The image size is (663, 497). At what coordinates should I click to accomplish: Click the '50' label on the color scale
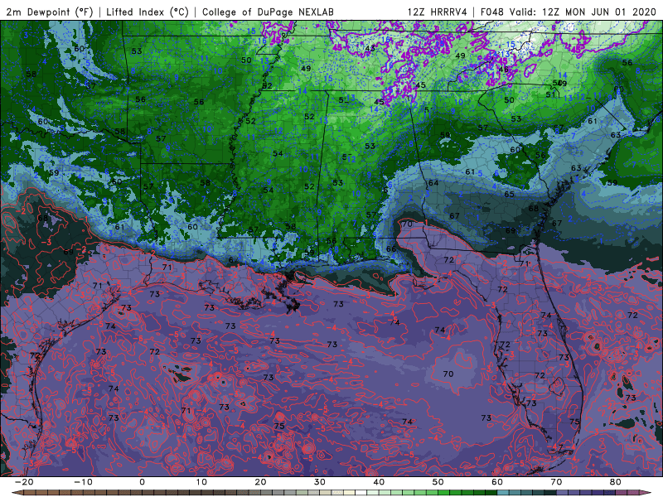[x=438, y=482]
